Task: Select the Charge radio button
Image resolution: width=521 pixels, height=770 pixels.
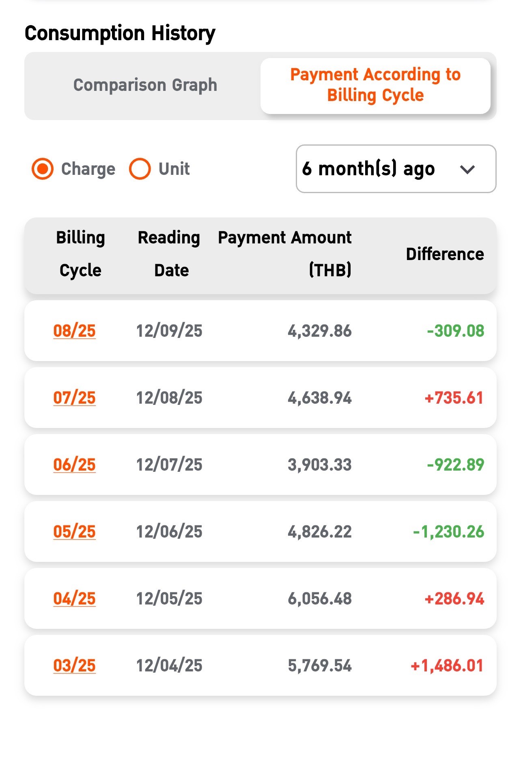Action: pos(43,169)
